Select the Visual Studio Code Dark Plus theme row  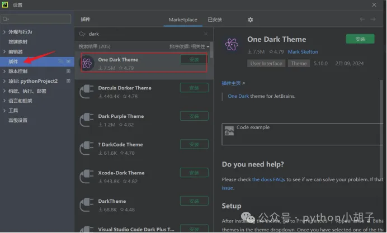tap(144, 229)
